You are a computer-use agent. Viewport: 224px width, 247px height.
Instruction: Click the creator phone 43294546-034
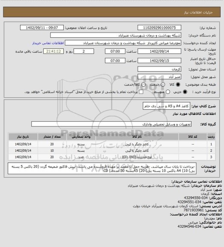(189, 226)
